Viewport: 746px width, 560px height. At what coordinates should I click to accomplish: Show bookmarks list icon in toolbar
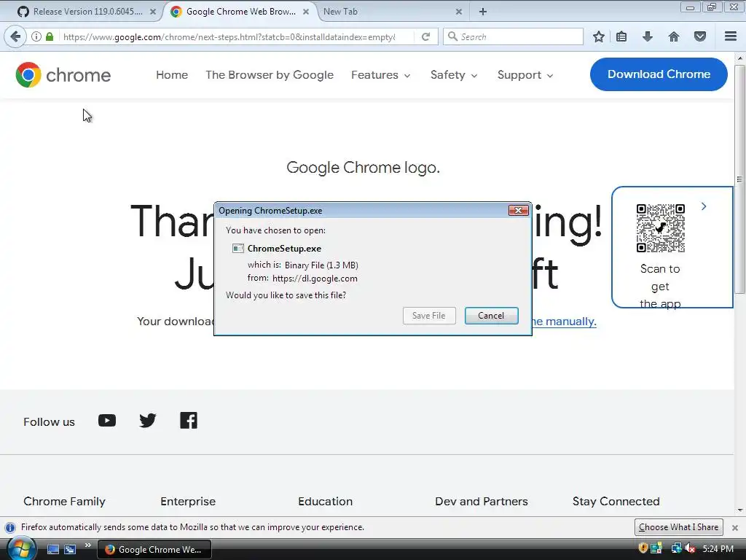[x=621, y=36]
